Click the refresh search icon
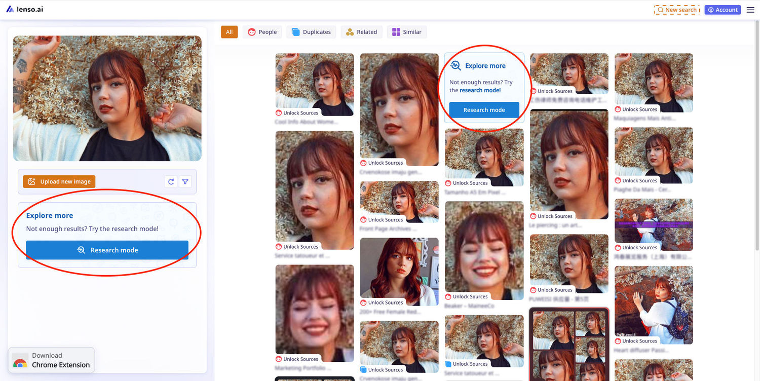This screenshot has height=381, width=760. [171, 181]
